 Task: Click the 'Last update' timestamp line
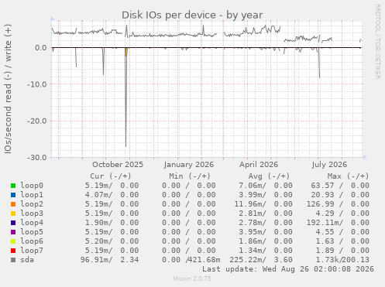coord(288,269)
